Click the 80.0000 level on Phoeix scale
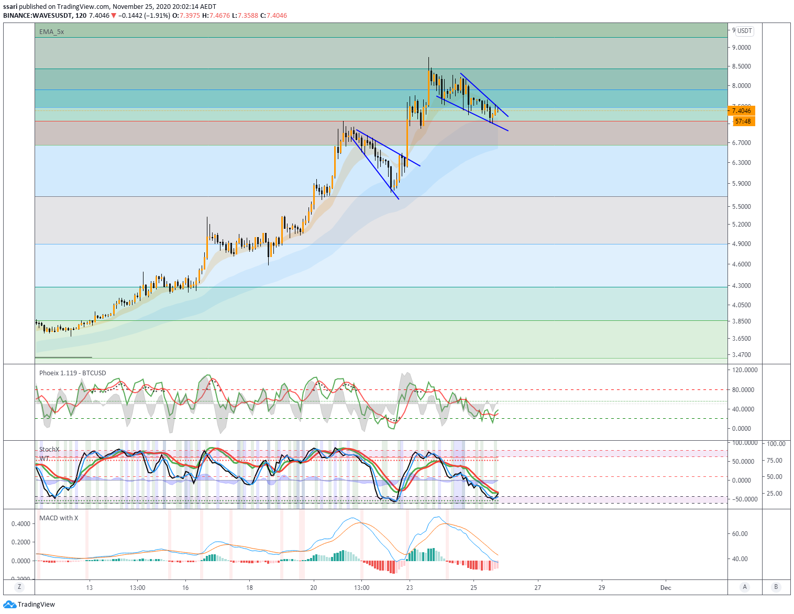The width and height of the screenshot is (794, 614). pyautogui.click(x=743, y=390)
